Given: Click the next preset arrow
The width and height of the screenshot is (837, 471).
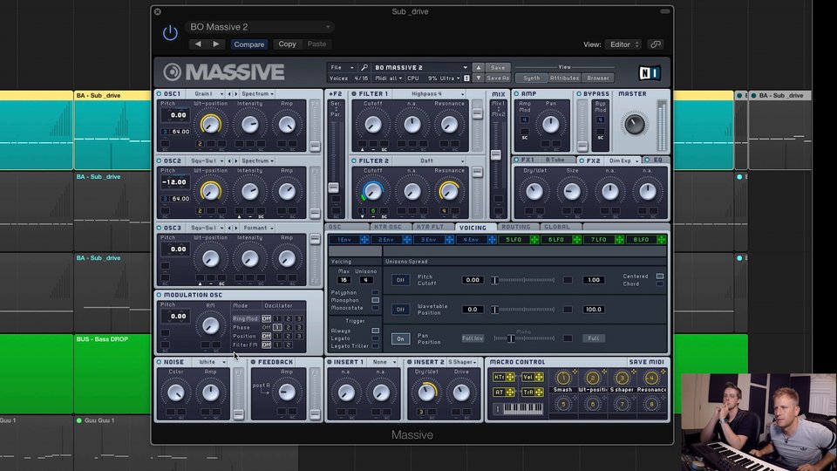Looking at the screenshot, I should click(215, 44).
